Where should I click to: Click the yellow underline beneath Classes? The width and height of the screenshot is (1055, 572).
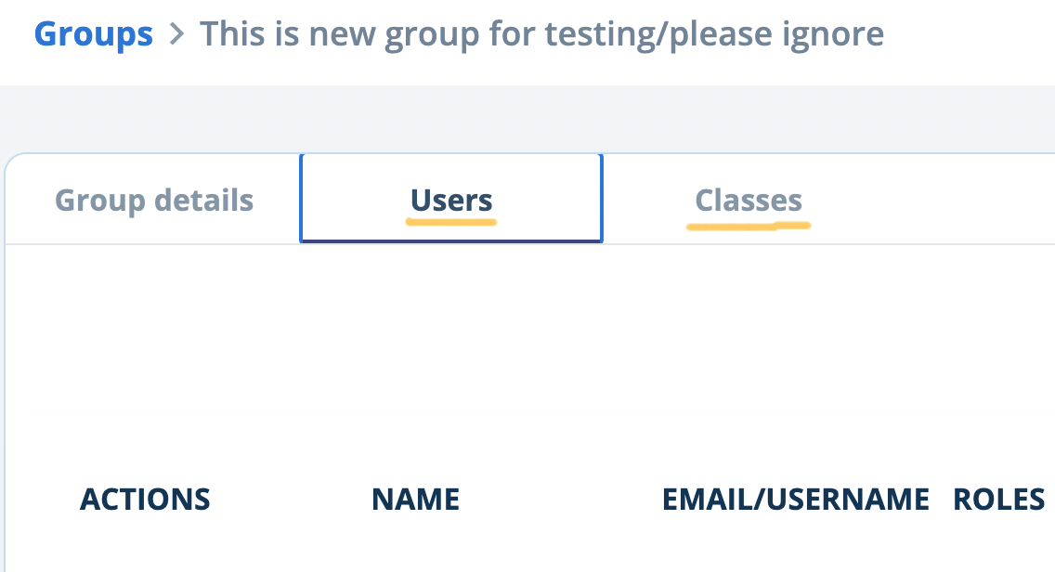click(749, 225)
